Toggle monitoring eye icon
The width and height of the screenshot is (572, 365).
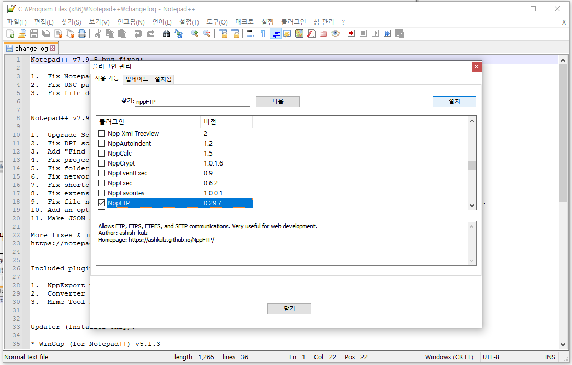[335, 33]
